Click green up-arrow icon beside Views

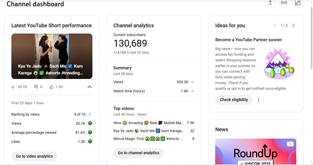pos(90,124)
